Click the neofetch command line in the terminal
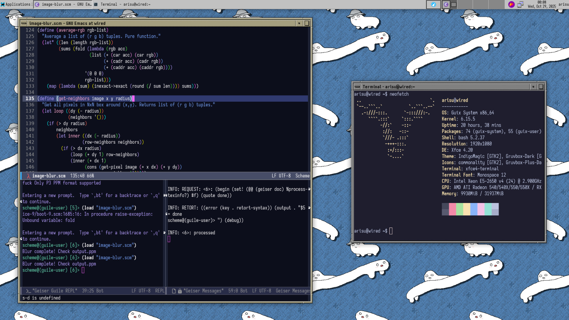Image resolution: width=569 pixels, height=320 pixels. (x=381, y=94)
